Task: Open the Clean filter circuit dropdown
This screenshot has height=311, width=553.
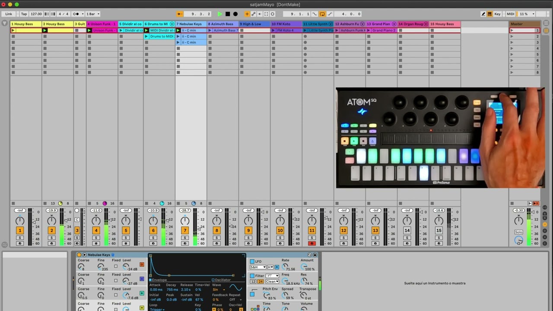Action: click(272, 282)
